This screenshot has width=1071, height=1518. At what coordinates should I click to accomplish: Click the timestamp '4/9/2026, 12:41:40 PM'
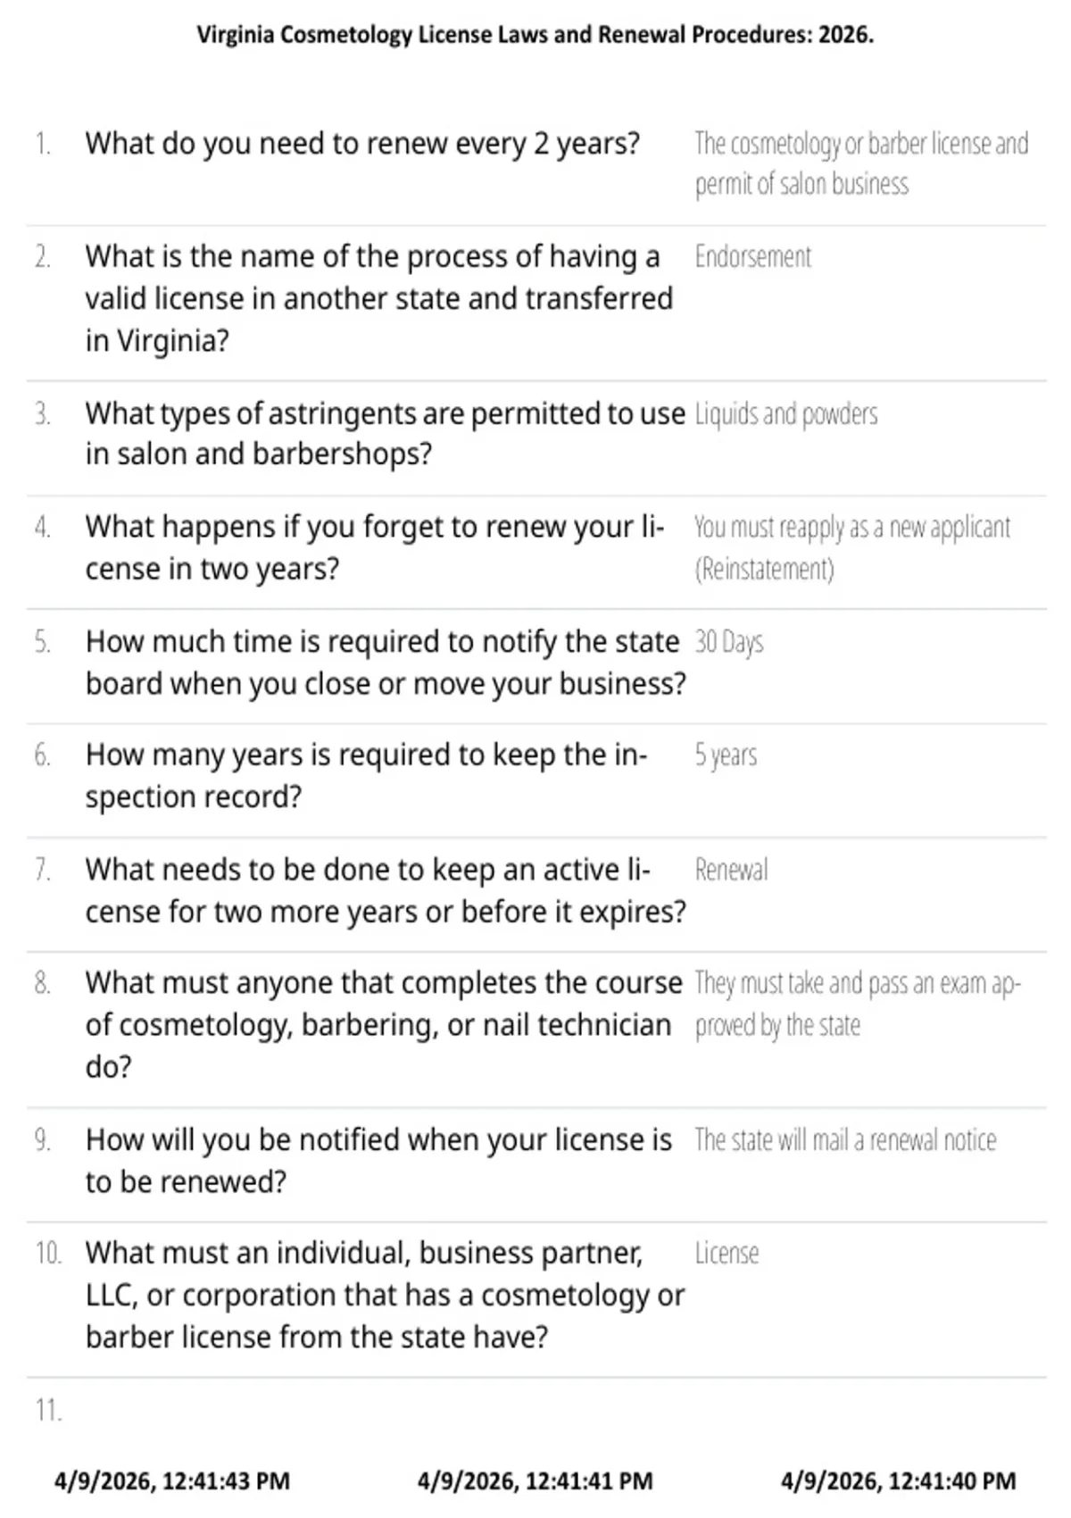[x=899, y=1480]
